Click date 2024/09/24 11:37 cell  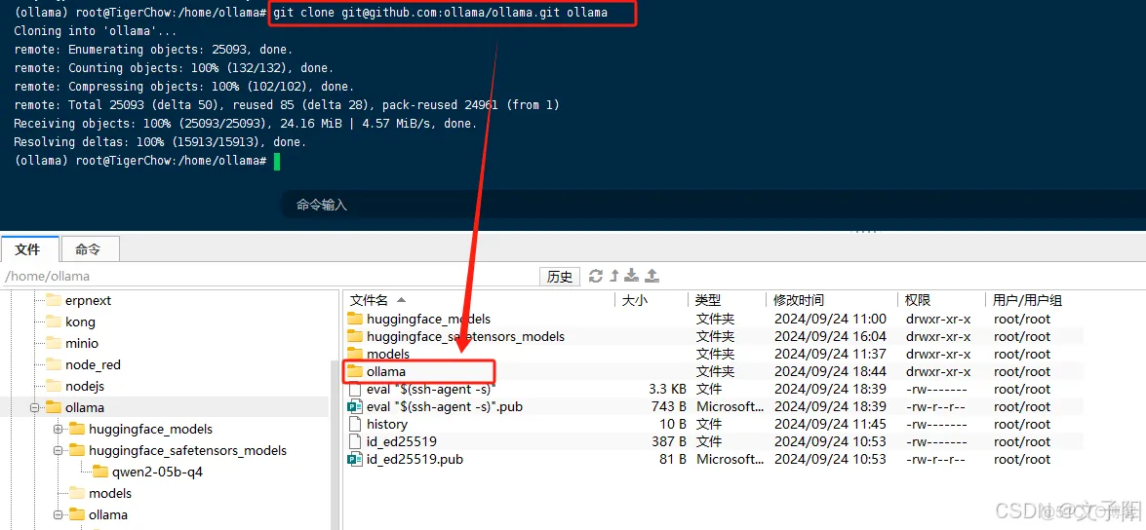830,354
